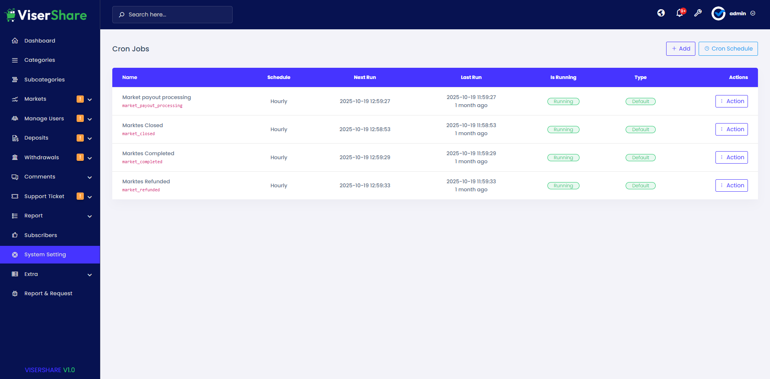This screenshot has width=770, height=379.
Task: Click the Dashboard home icon
Action: [15, 41]
